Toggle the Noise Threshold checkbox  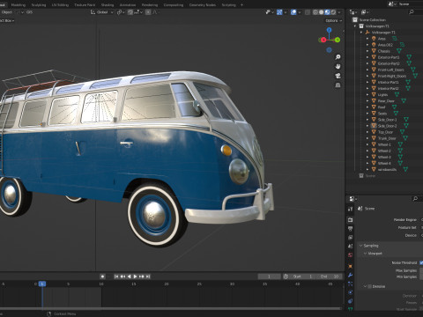pos(421,262)
